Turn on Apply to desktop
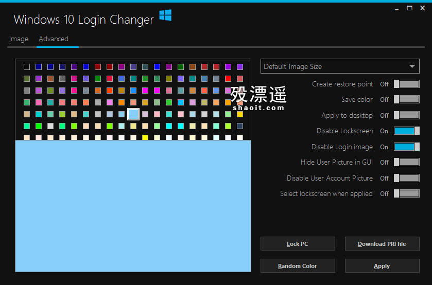The image size is (432, 285). (407, 115)
